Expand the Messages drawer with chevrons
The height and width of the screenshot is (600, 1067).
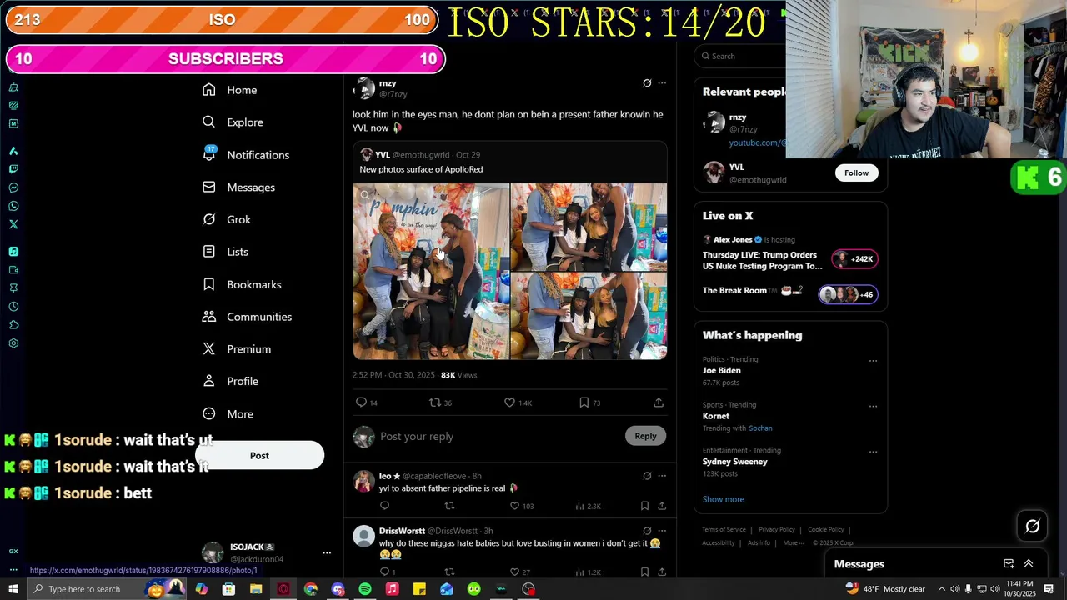coord(1029,564)
